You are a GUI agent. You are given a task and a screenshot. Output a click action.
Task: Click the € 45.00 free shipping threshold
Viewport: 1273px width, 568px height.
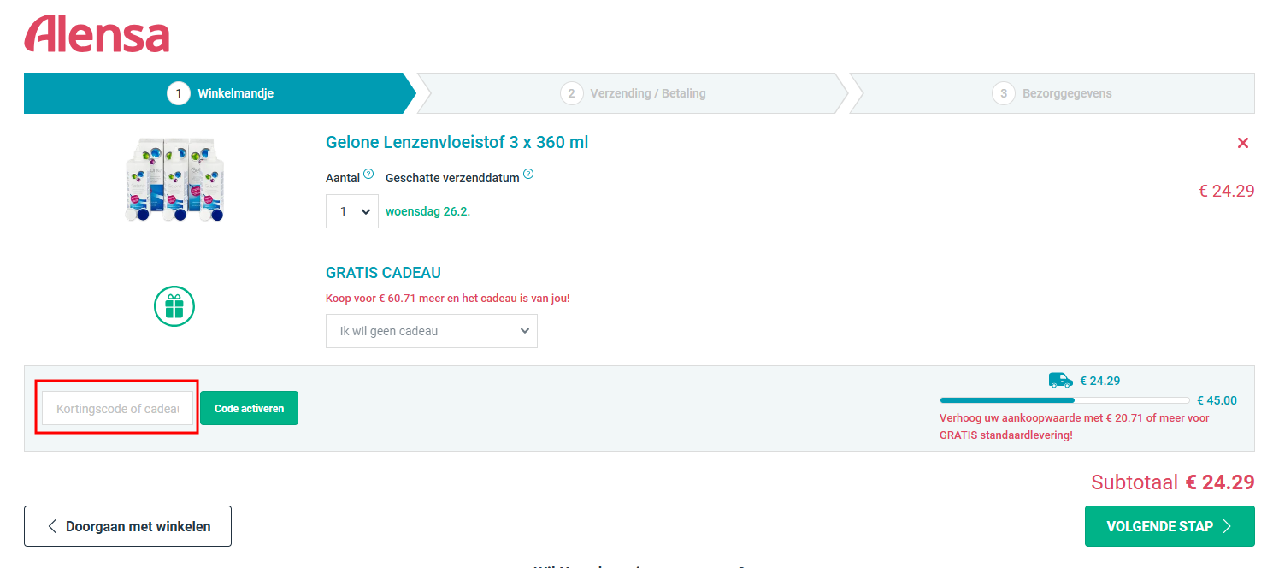coord(1217,400)
